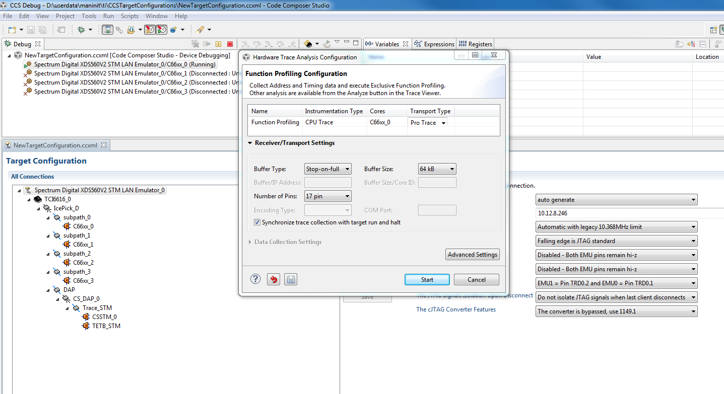
Task: Open the Project menu
Action: [x=65, y=16]
